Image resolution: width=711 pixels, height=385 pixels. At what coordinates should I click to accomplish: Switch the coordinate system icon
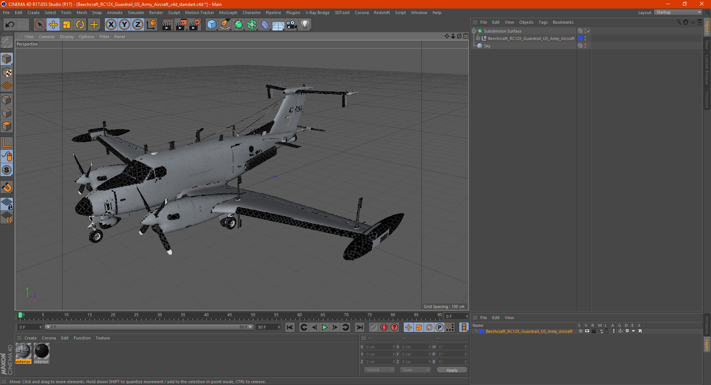[x=151, y=25]
